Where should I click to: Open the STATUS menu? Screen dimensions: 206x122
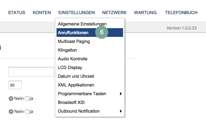click(x=16, y=13)
